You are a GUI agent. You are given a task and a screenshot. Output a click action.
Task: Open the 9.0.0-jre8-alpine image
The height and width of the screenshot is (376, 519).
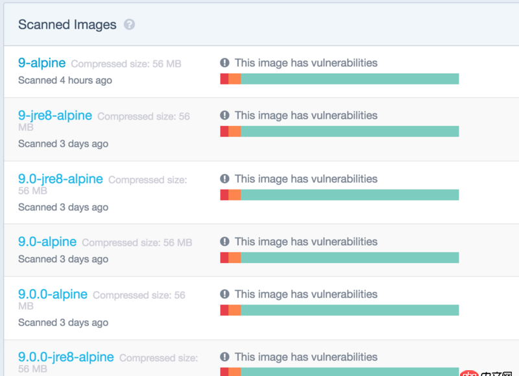(66, 357)
